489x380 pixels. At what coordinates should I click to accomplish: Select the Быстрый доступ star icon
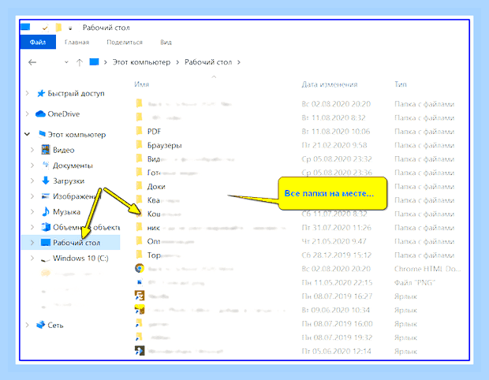pos(41,93)
